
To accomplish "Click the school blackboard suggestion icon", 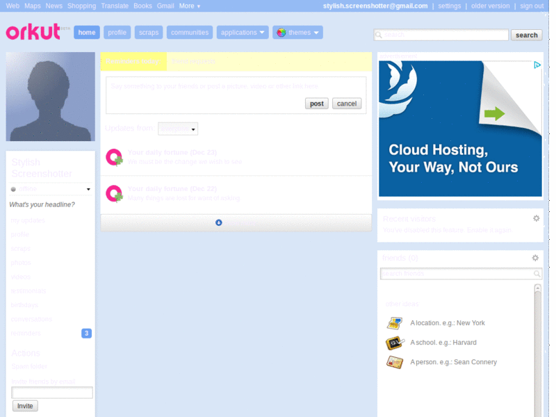I will 395,343.
